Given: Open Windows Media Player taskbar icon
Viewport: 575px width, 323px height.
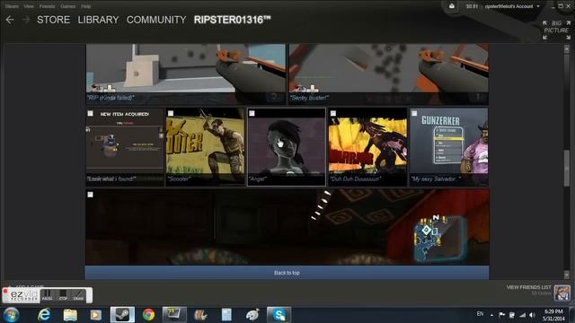Looking at the screenshot, I should click(96, 315).
